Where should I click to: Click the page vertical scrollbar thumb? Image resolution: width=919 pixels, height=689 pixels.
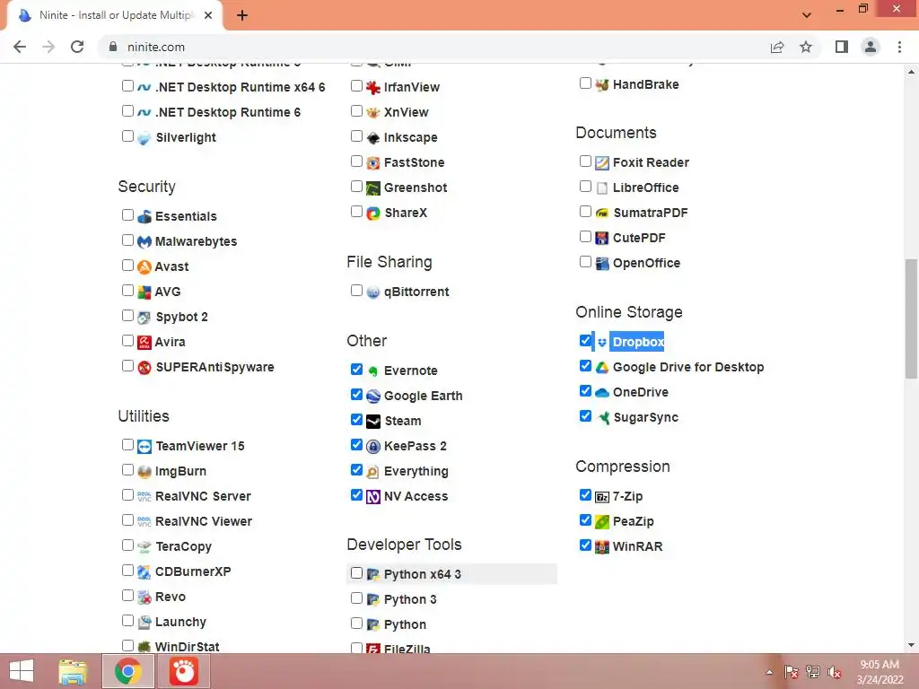pyautogui.click(x=911, y=318)
